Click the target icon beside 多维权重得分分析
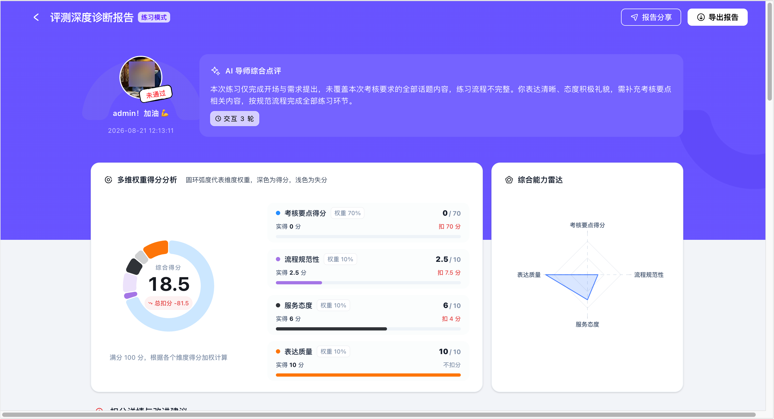 [x=108, y=180]
